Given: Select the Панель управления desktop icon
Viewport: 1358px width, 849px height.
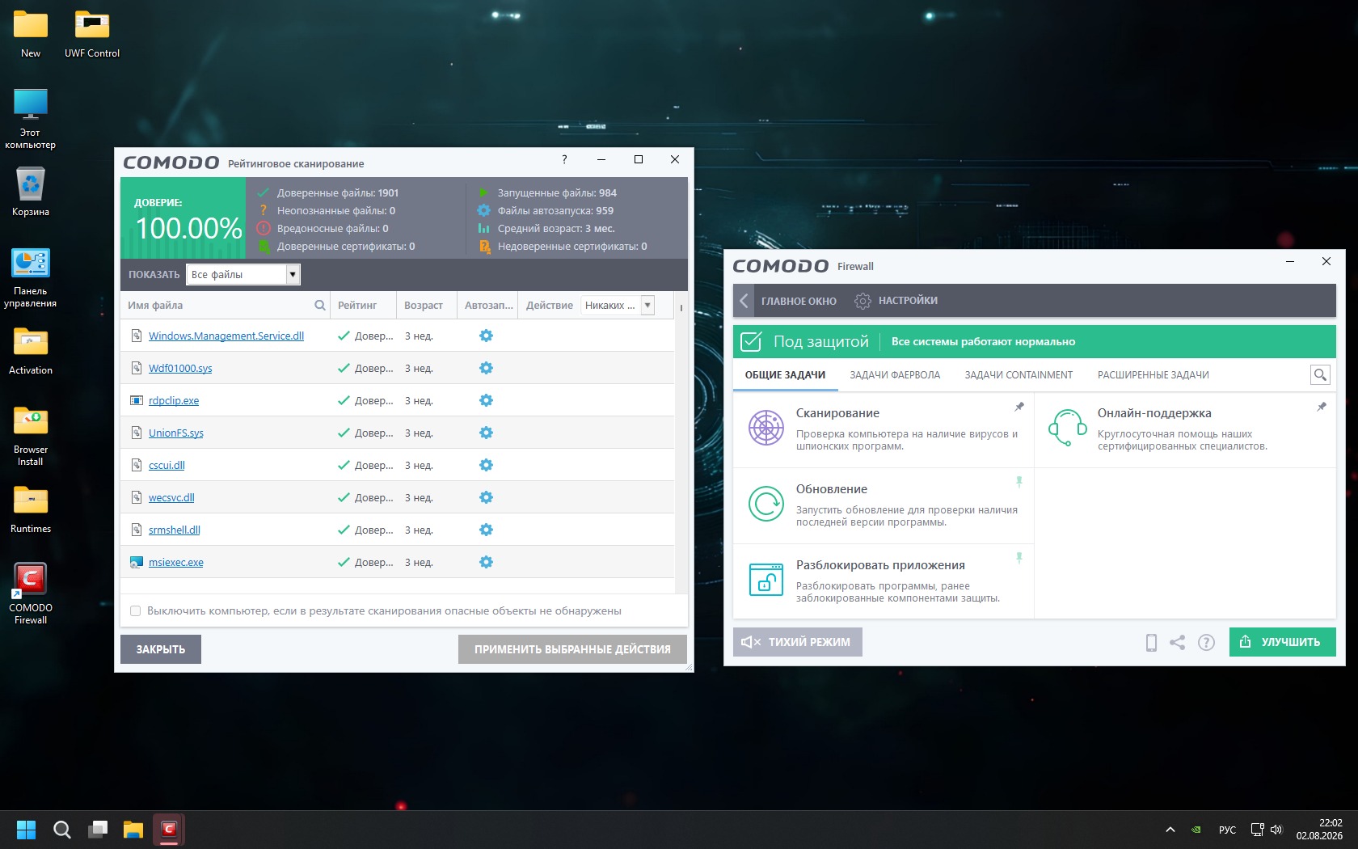Looking at the screenshot, I should click(31, 277).
